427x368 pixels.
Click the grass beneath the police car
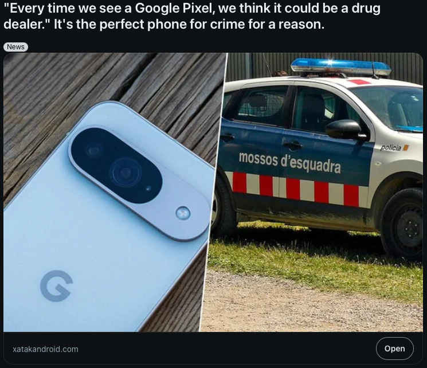point(313,253)
